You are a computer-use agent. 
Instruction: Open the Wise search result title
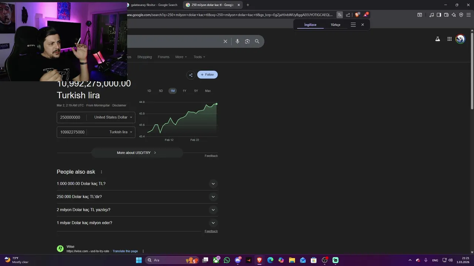[x=70, y=246]
